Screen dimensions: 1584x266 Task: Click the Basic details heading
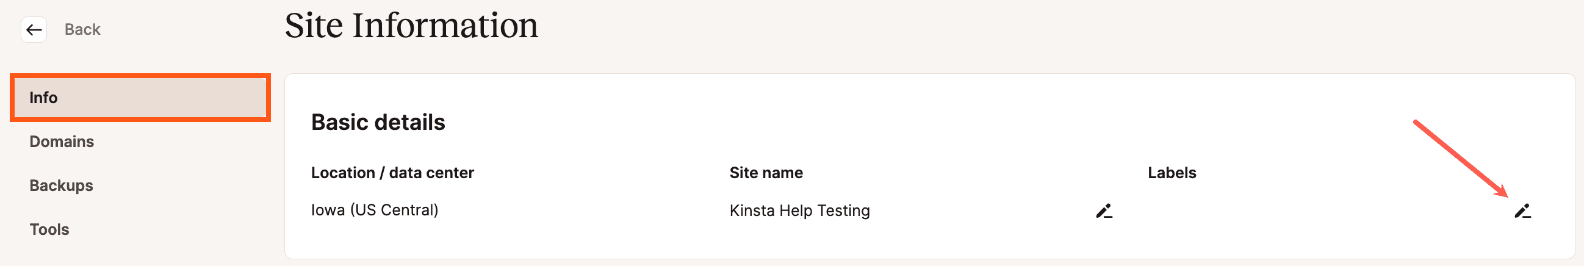378,122
